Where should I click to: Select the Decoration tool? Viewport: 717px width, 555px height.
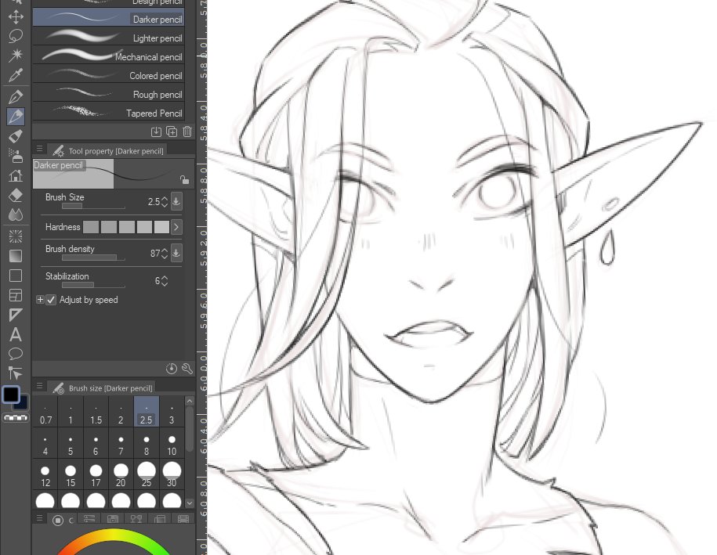click(16, 175)
